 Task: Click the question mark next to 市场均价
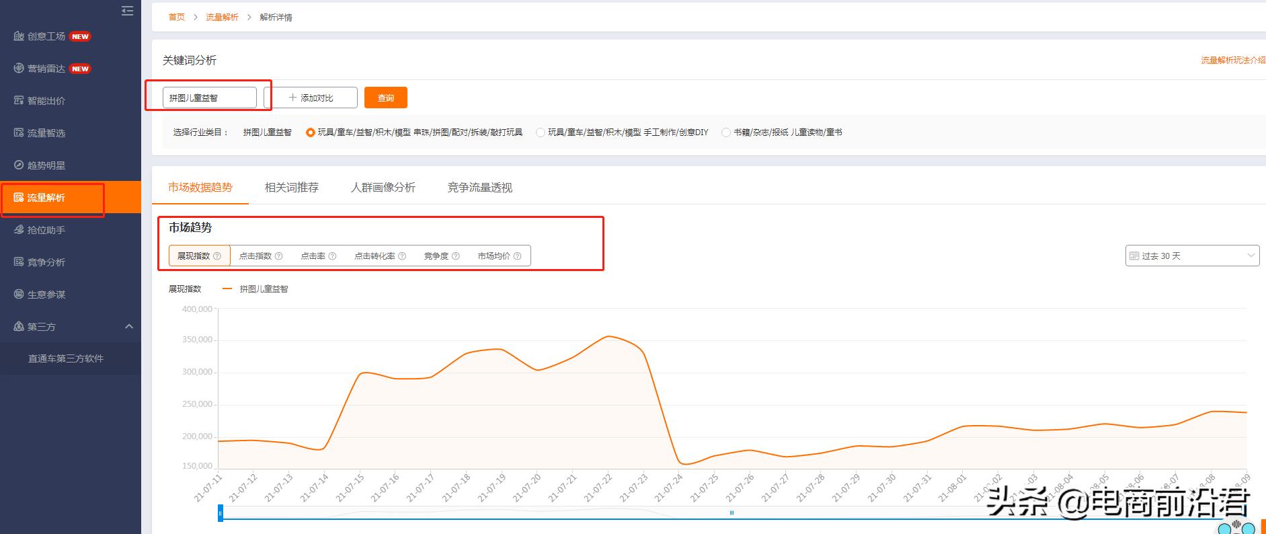[517, 256]
